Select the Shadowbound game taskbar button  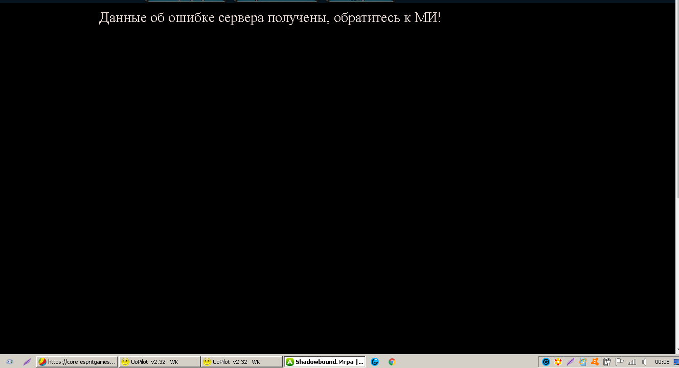tap(325, 362)
